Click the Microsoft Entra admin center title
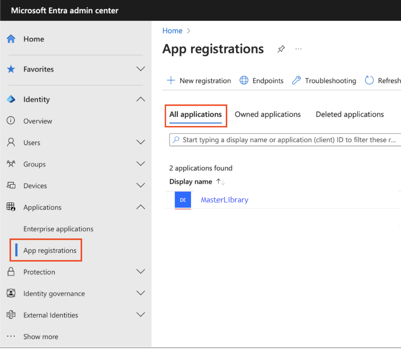The image size is (401, 351). 65,10
